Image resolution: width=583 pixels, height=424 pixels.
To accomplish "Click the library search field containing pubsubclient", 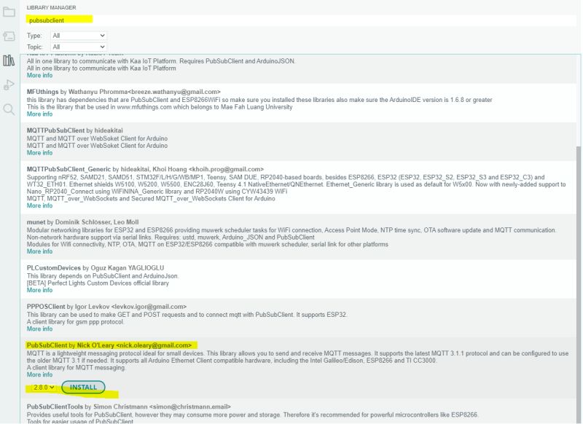I will pos(300,20).
